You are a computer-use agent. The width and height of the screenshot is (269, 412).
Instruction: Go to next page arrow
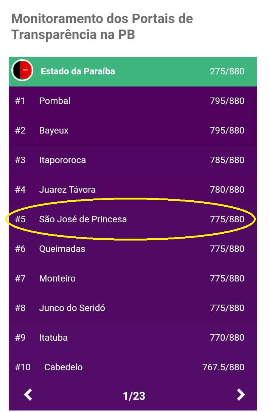[241, 395]
